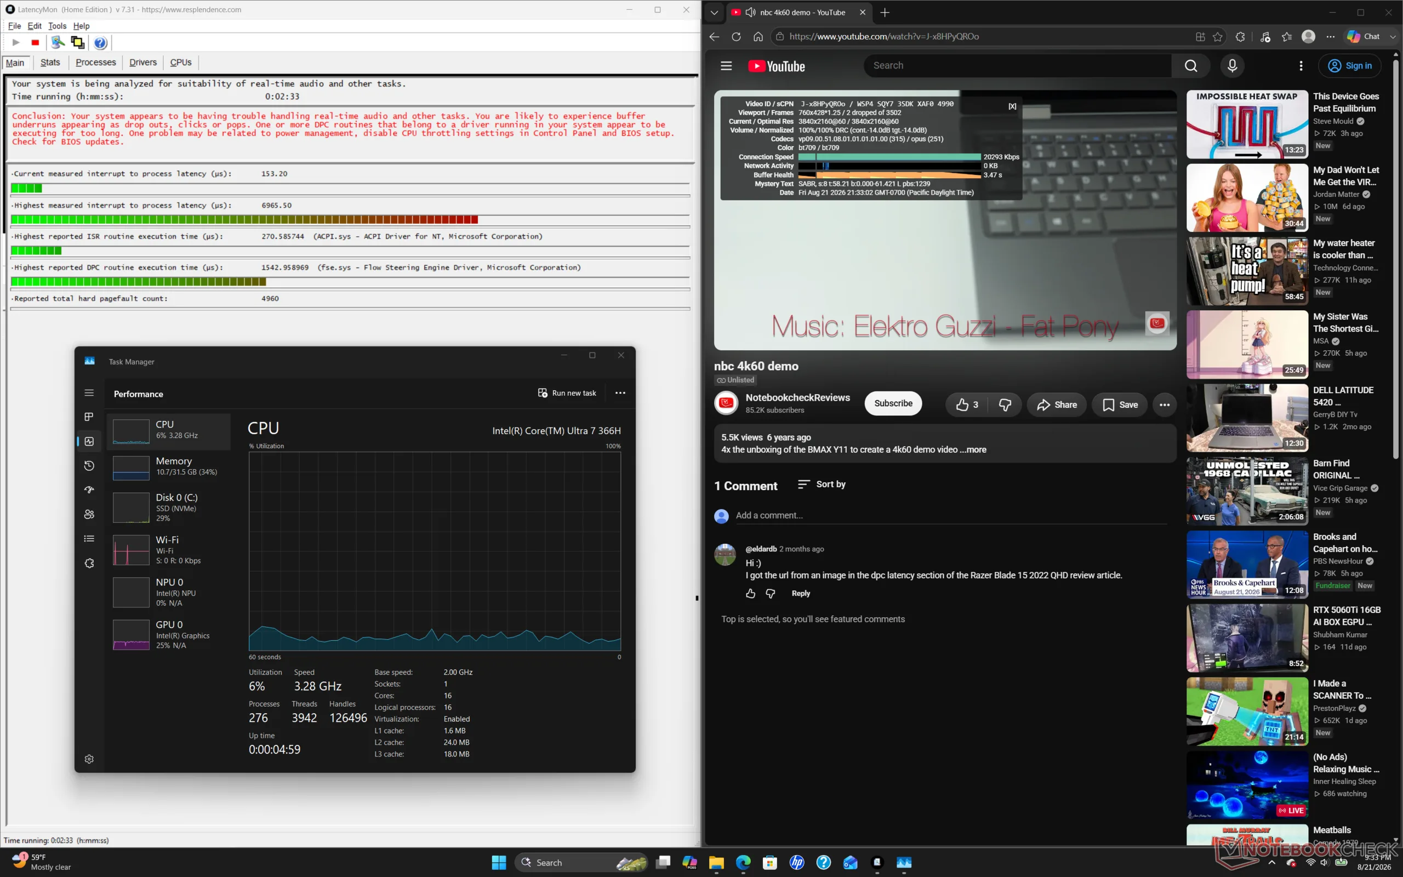Reply to the @eldardb comment
The height and width of the screenshot is (877, 1403).
click(x=801, y=594)
